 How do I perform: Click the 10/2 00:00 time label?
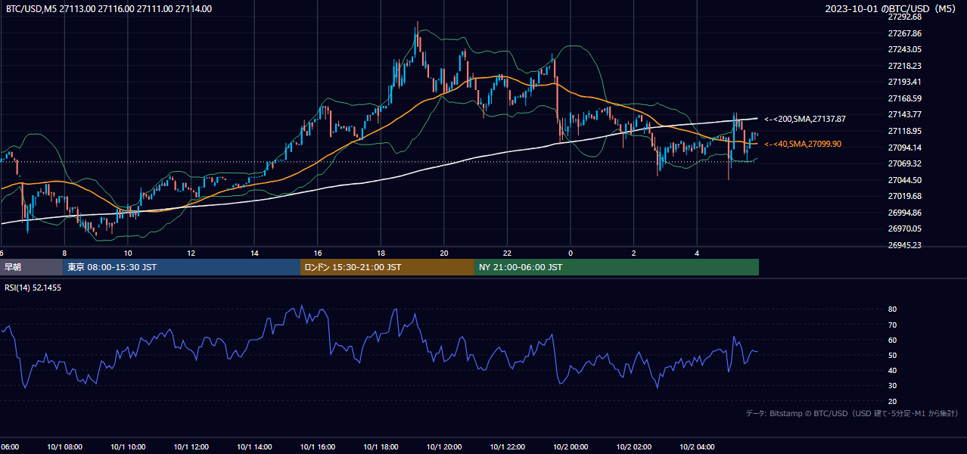[571, 447]
